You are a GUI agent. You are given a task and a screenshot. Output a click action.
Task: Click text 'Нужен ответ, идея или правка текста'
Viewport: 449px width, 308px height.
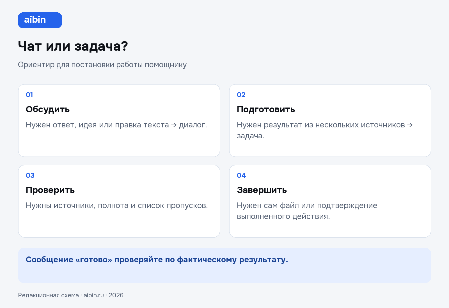point(97,125)
